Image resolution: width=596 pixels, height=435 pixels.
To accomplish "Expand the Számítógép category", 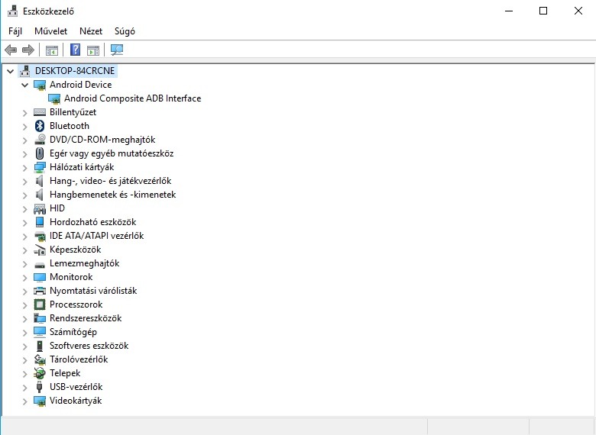I will 25,332.
